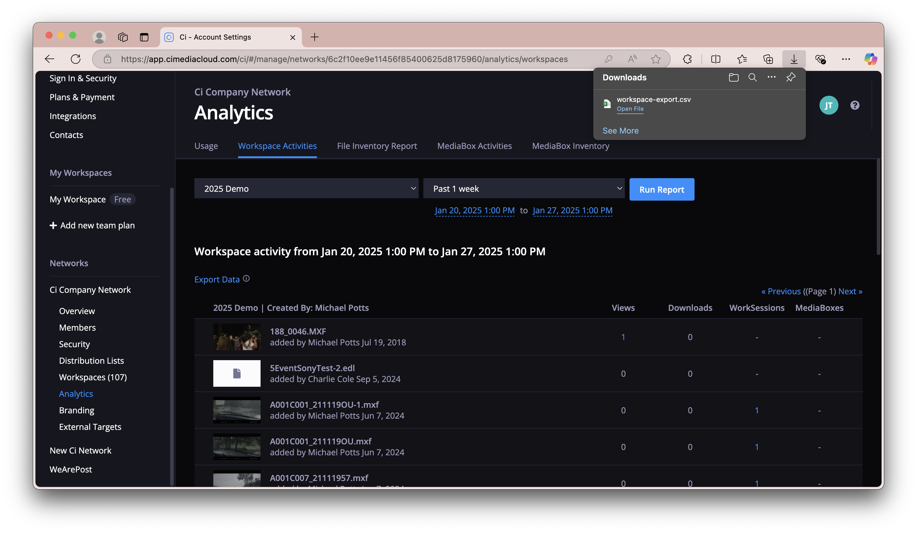Add this page to favorites star
917x533 pixels.
coord(656,59)
